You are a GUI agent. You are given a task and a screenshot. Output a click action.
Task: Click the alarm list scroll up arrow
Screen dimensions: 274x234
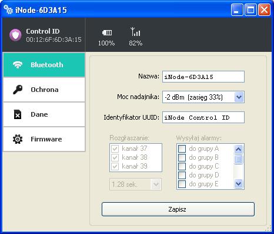(239, 150)
